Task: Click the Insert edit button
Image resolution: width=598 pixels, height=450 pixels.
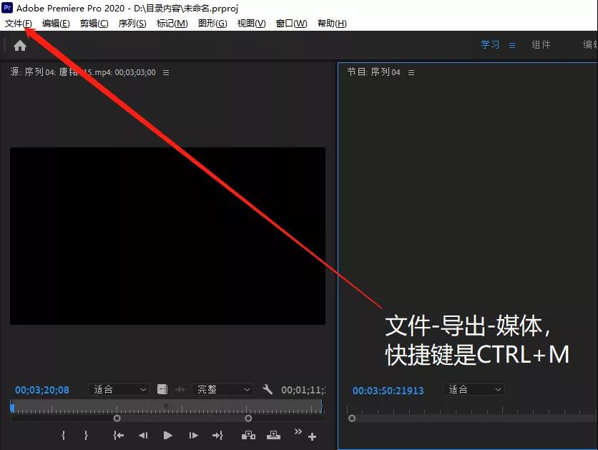Action: 249,435
